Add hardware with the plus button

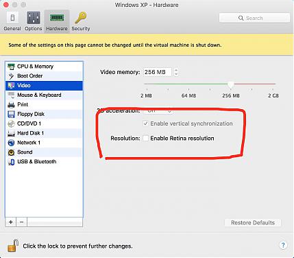pyautogui.click(x=11, y=222)
